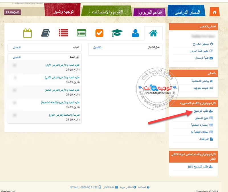Viewport: 228px width, 192px height.
Task: Select the green list table icon tab
Action: coord(82,33)
